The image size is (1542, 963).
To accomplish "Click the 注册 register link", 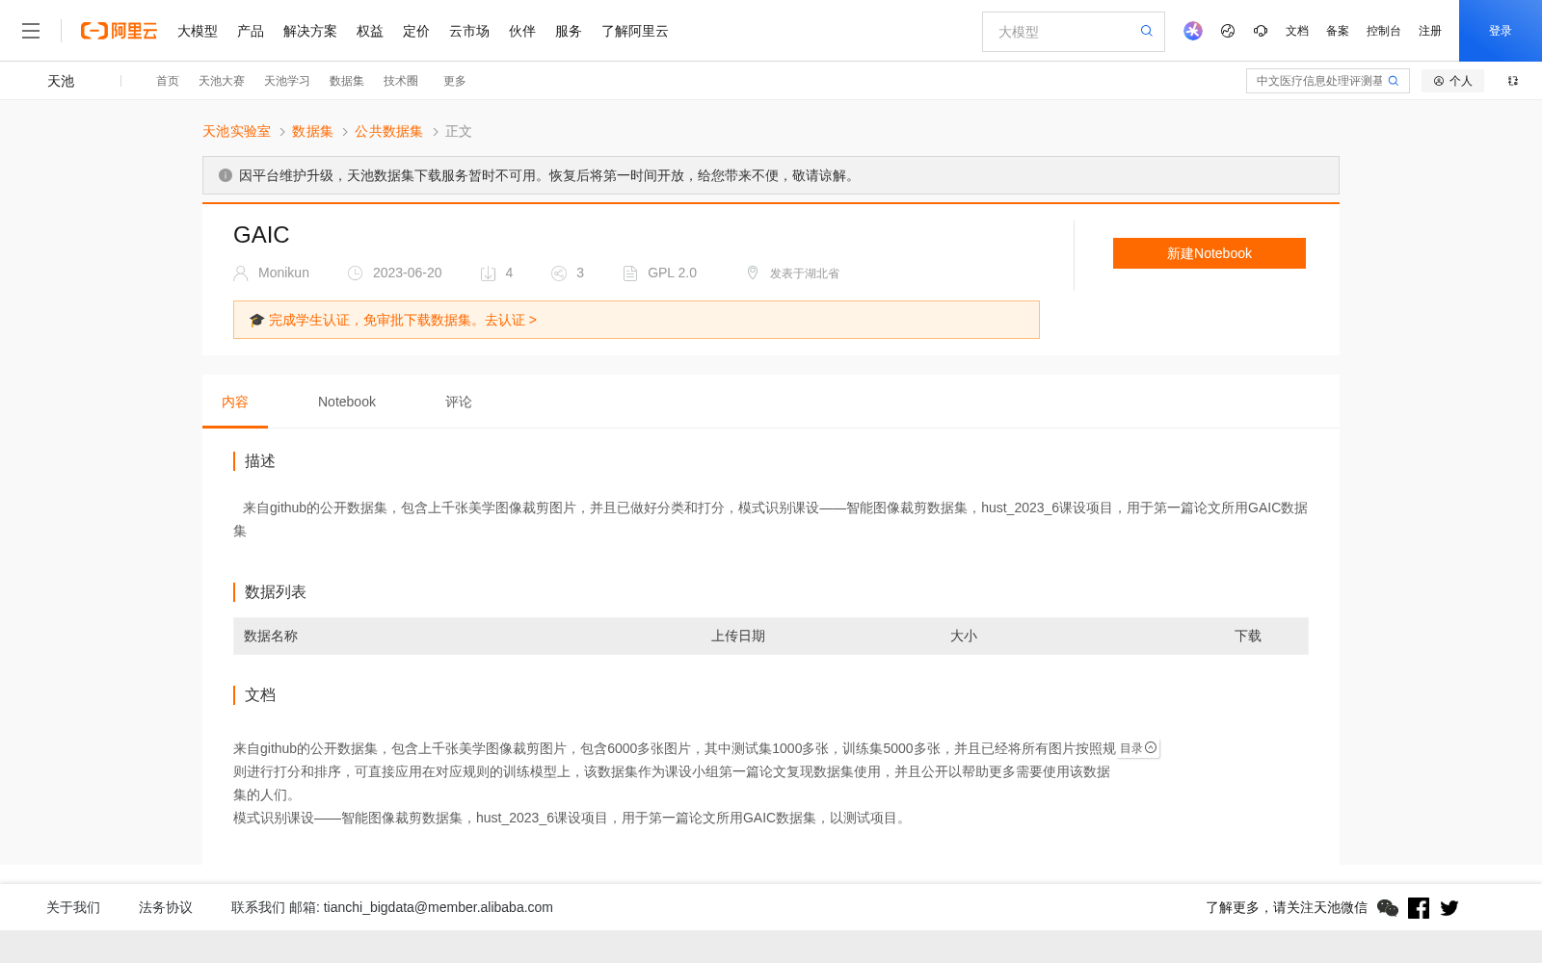I will pos(1430,31).
